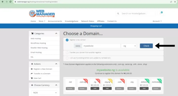
Task: Open the shopping cart icon with badge
Action: point(161,13)
